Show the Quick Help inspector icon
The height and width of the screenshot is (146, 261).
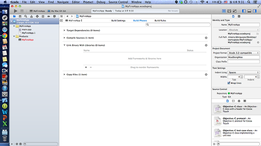(239, 16)
